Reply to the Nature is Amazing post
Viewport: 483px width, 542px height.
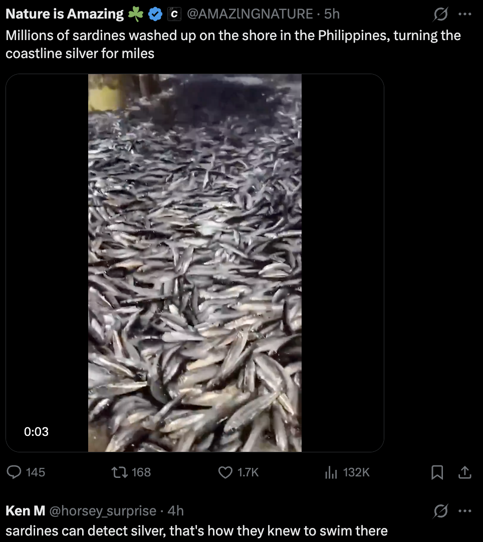(x=16, y=472)
